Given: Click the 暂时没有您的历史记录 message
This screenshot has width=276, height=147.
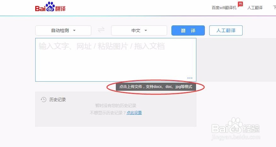Looking at the screenshot, I should pyautogui.click(x=115, y=106).
